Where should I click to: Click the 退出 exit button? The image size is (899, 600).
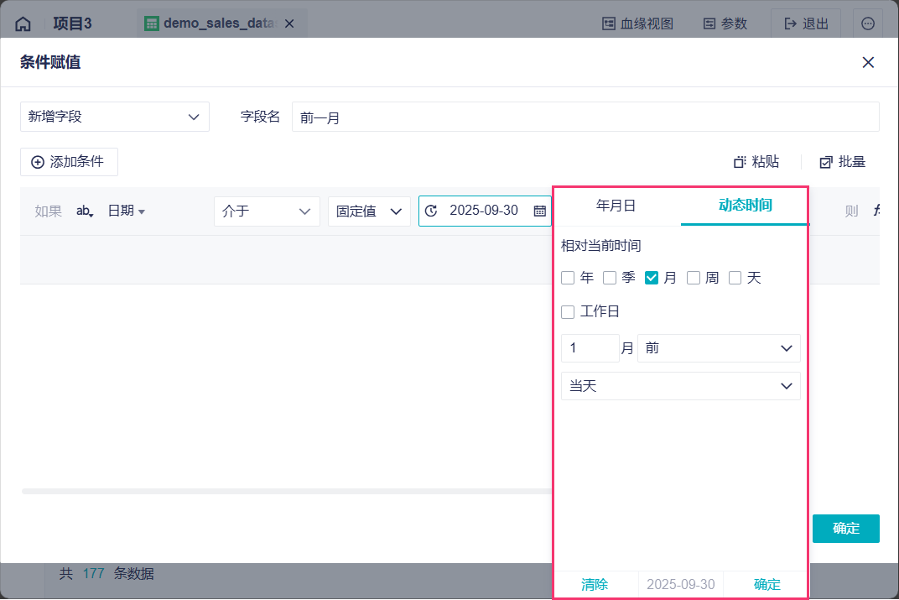tap(806, 23)
